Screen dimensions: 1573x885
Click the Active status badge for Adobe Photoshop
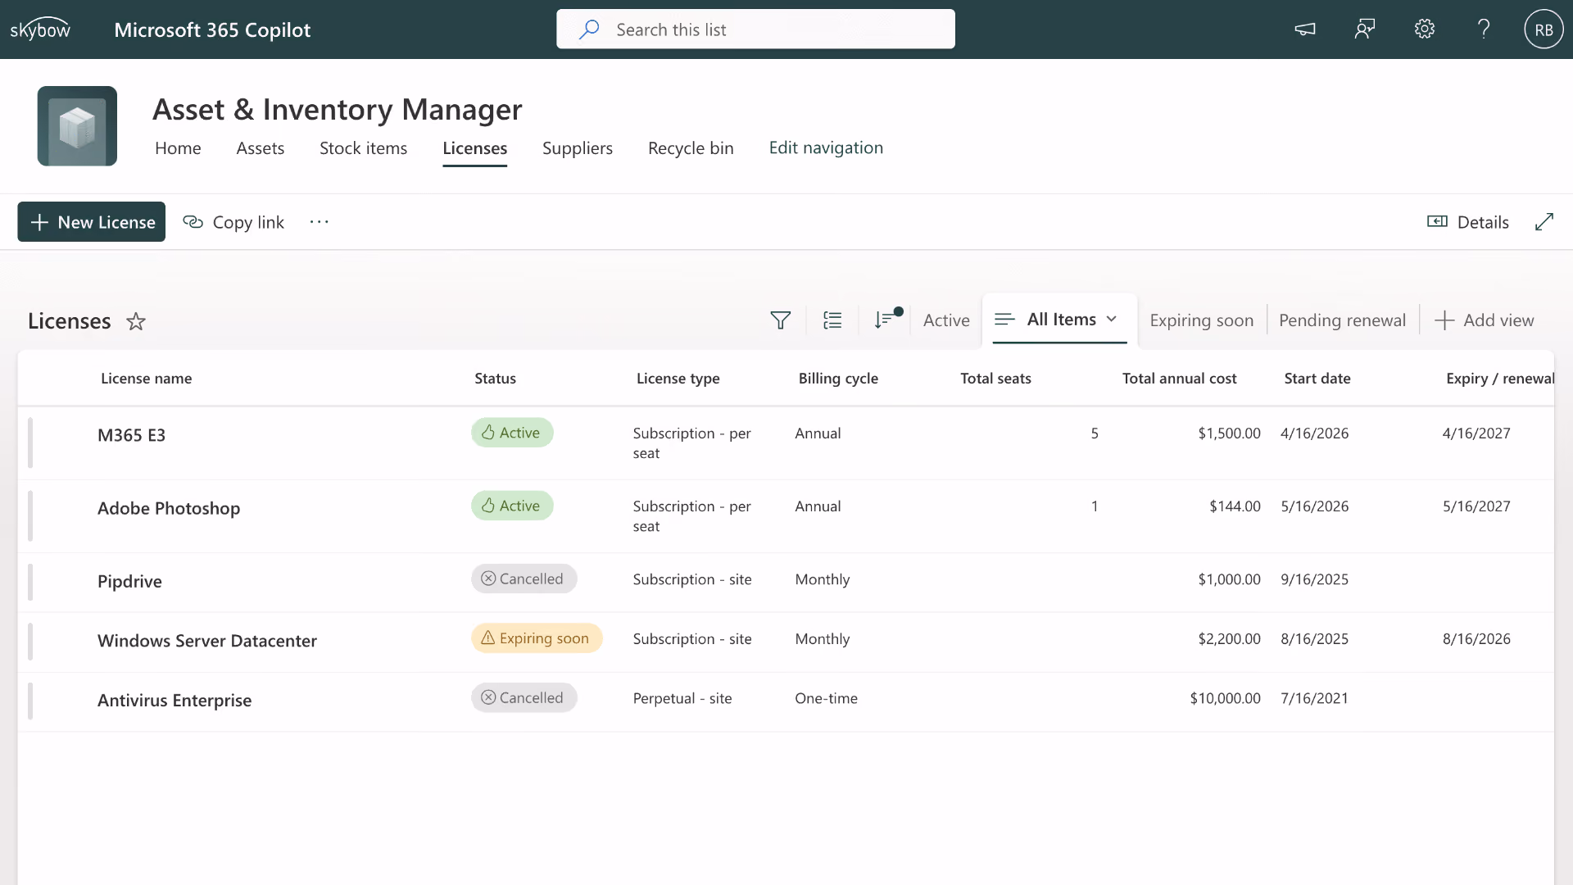click(512, 506)
